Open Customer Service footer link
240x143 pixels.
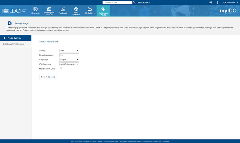108,142
